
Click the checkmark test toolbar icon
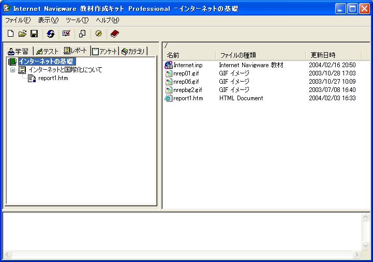pos(66,34)
